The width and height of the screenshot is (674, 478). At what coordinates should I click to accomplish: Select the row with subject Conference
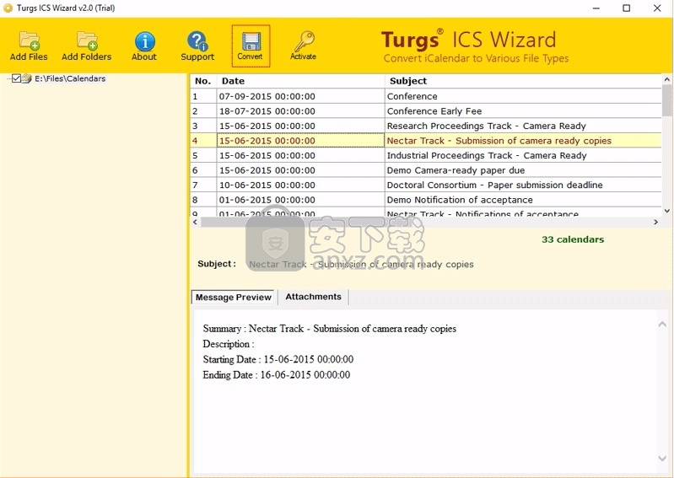[426, 96]
